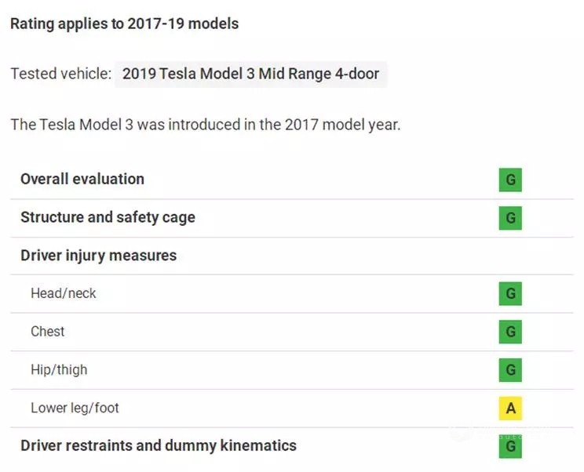Screen dimensions: 584x472
Task: Select the Hip/thigh green G rating badge
Action: [510, 370]
